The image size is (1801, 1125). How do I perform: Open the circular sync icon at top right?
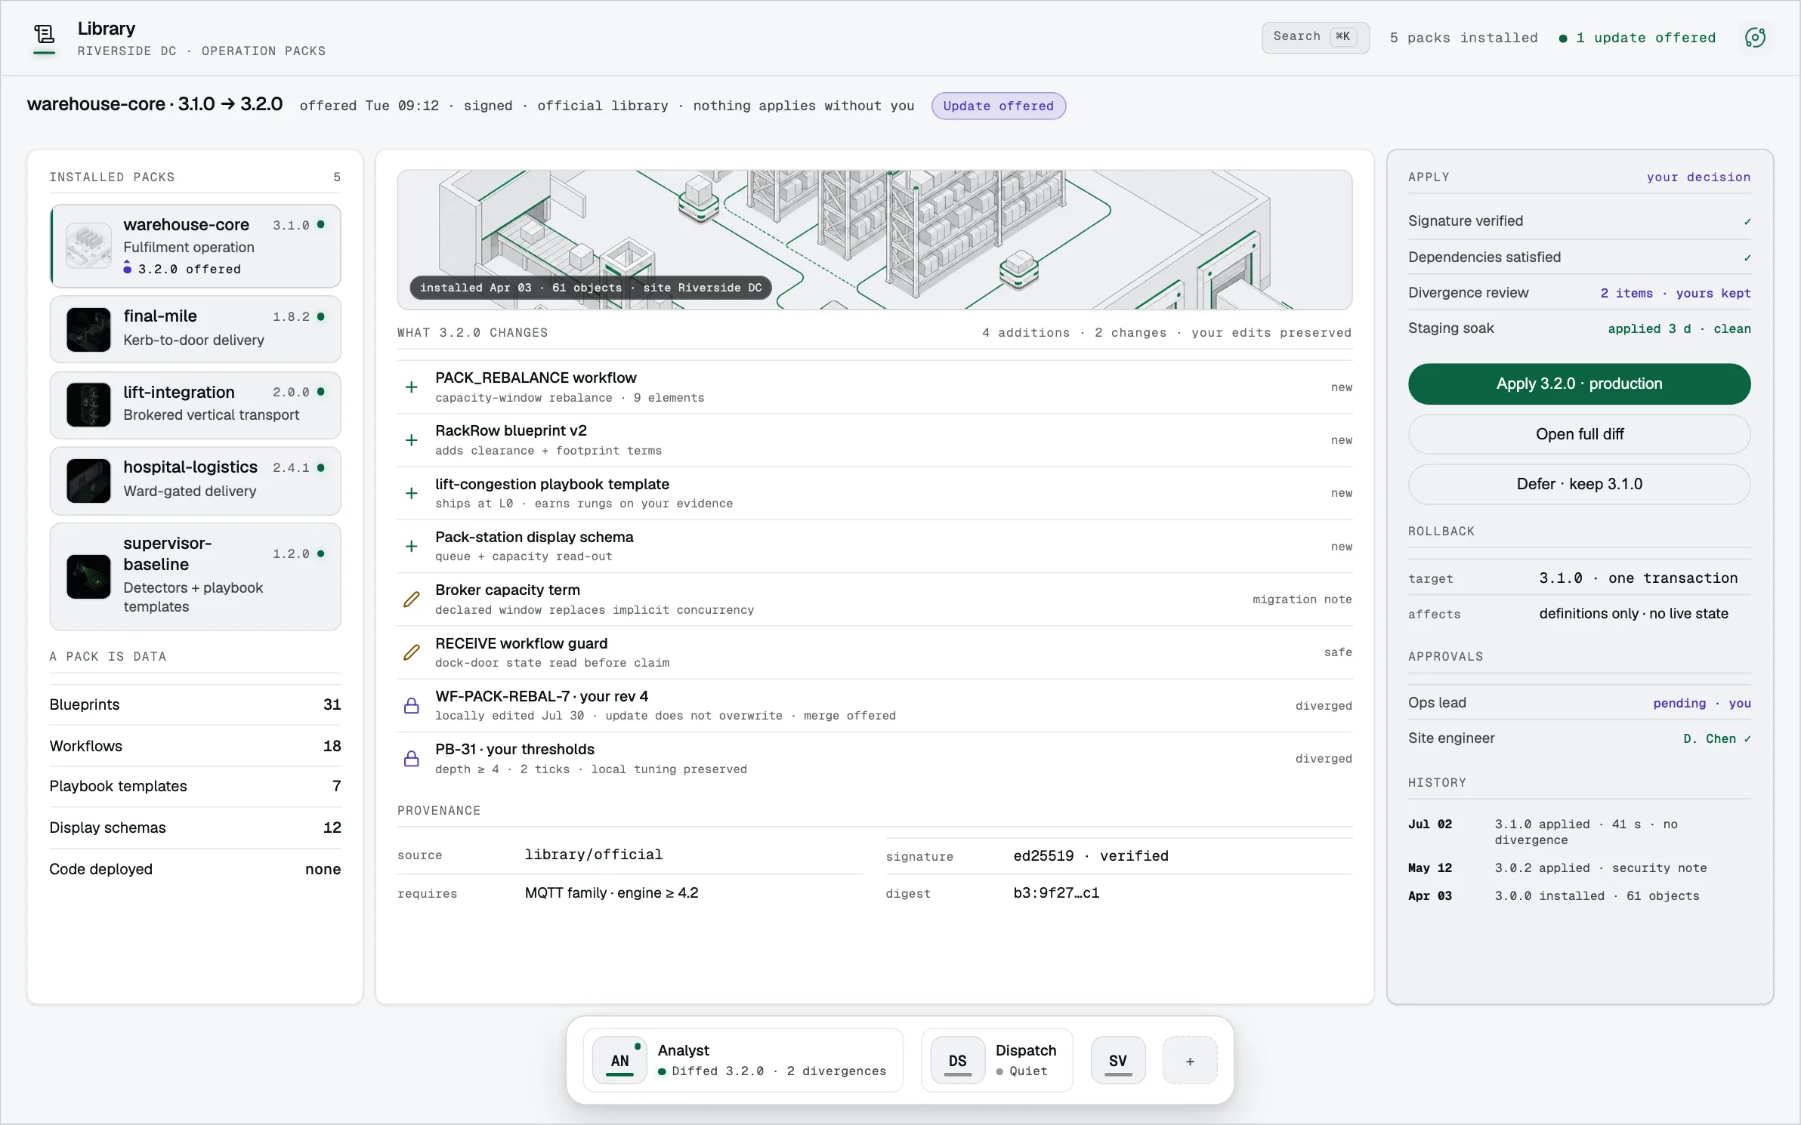(1754, 38)
